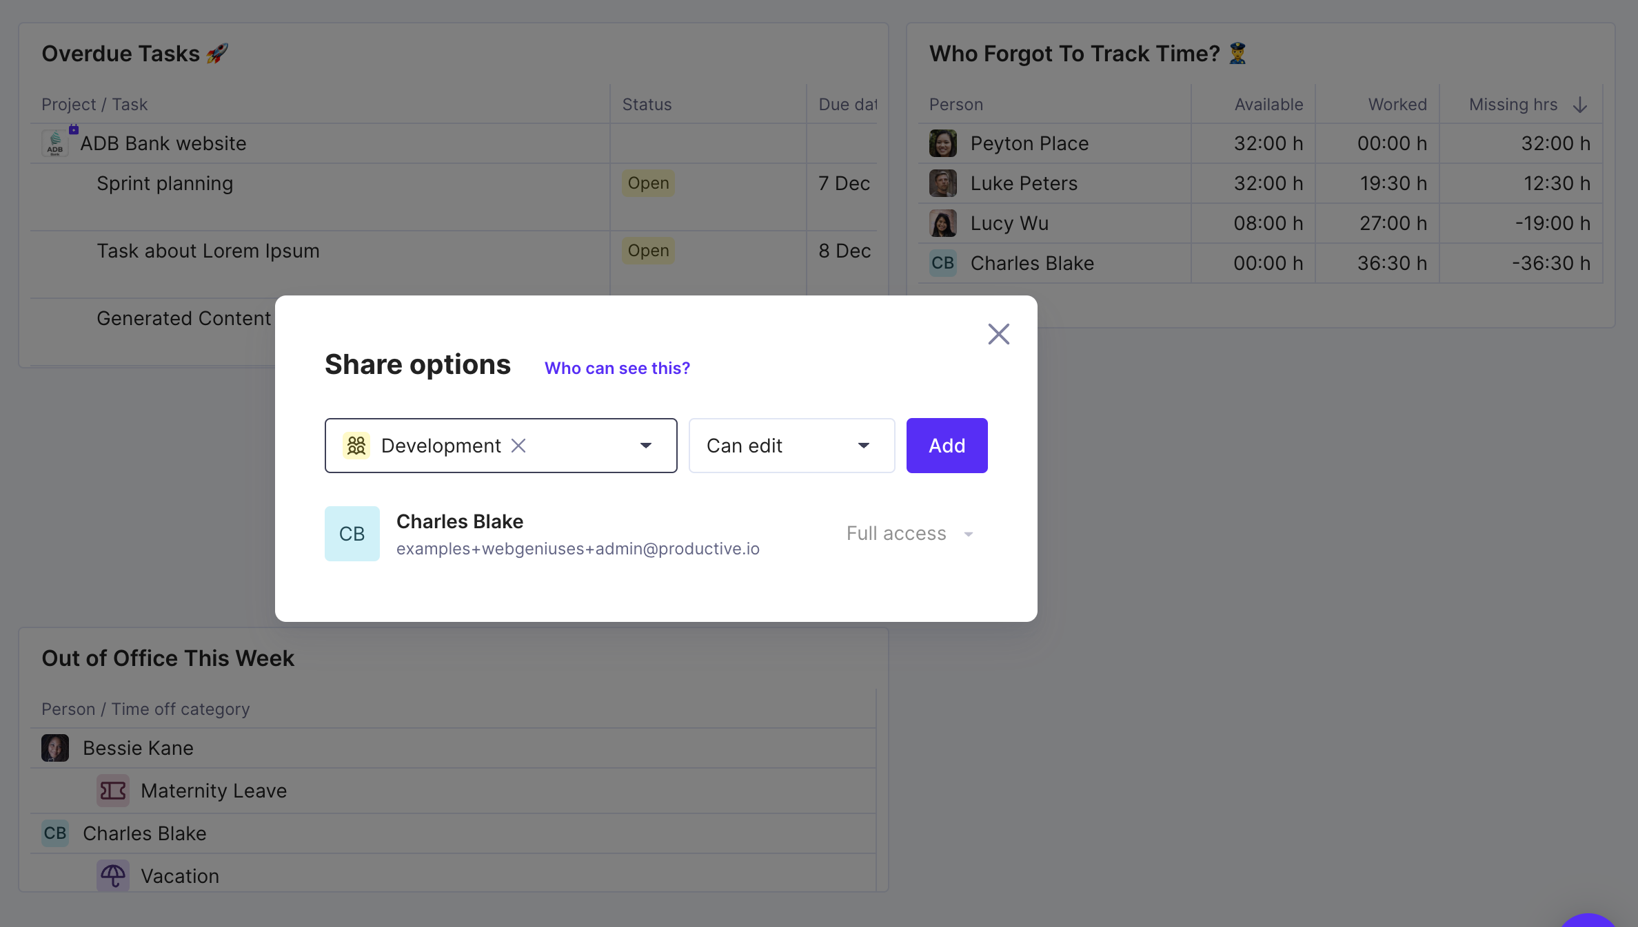This screenshot has width=1638, height=927.
Task: Click the Open status of Lorem Ipsum task
Action: click(648, 251)
